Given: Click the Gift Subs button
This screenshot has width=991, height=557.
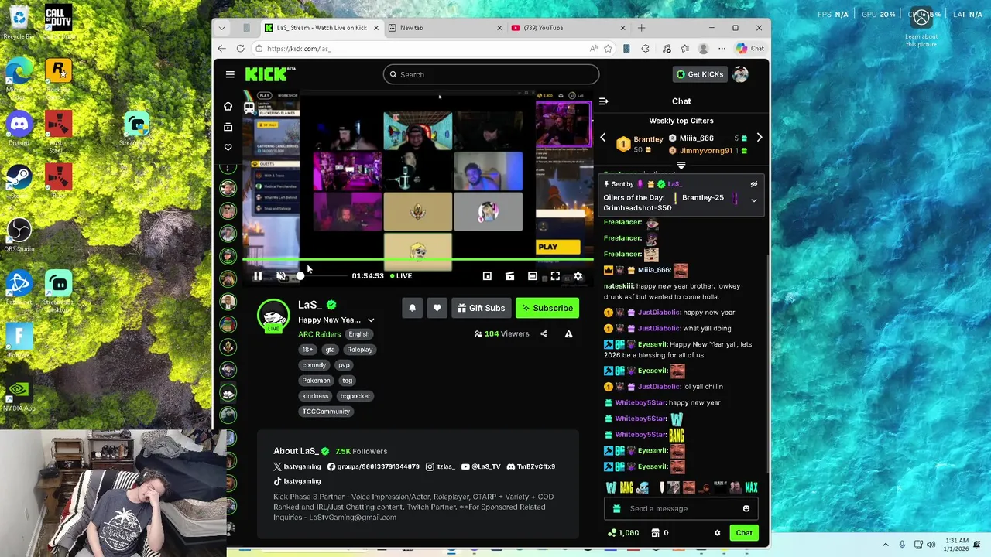Looking at the screenshot, I should tap(481, 308).
